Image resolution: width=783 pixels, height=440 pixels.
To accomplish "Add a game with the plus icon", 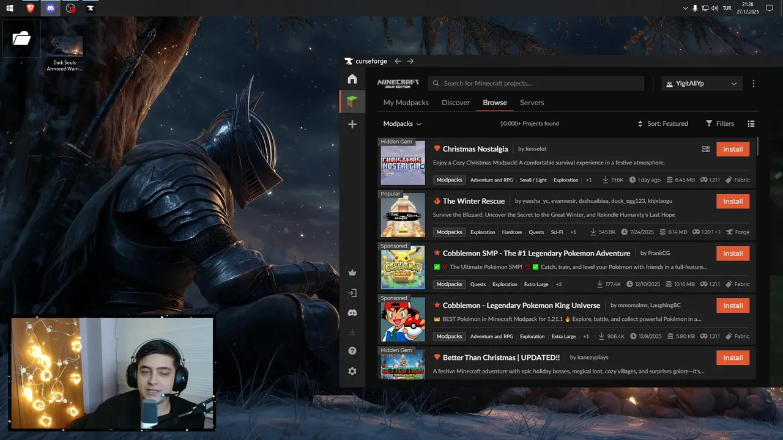I will click(x=352, y=124).
